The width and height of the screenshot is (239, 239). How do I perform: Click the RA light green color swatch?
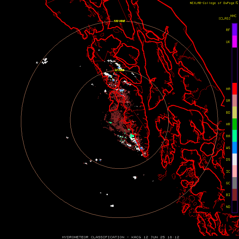234,136
